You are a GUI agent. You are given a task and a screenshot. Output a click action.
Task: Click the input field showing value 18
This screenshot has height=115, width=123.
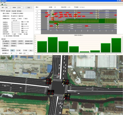[16, 32]
